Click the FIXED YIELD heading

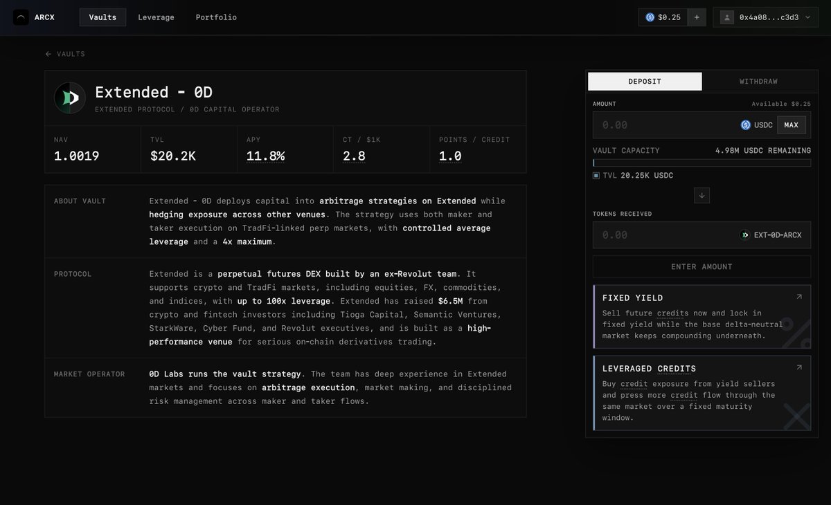632,298
